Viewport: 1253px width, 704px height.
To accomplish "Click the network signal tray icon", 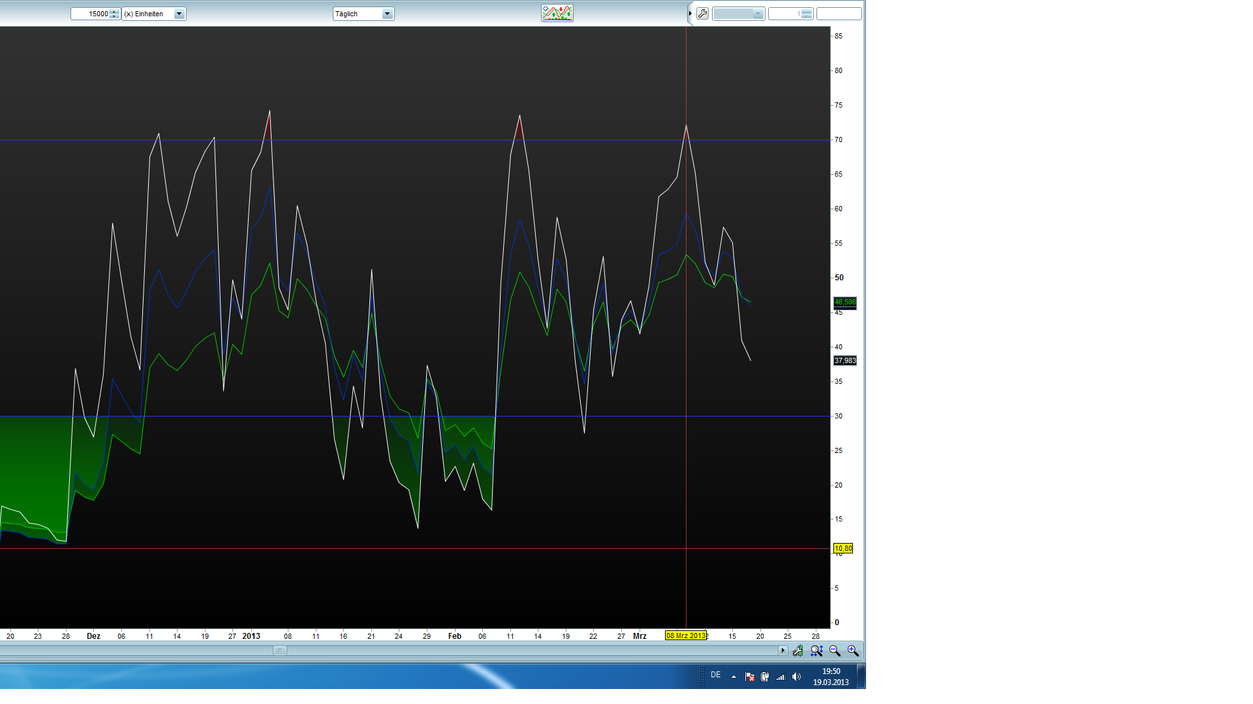I will tap(781, 677).
